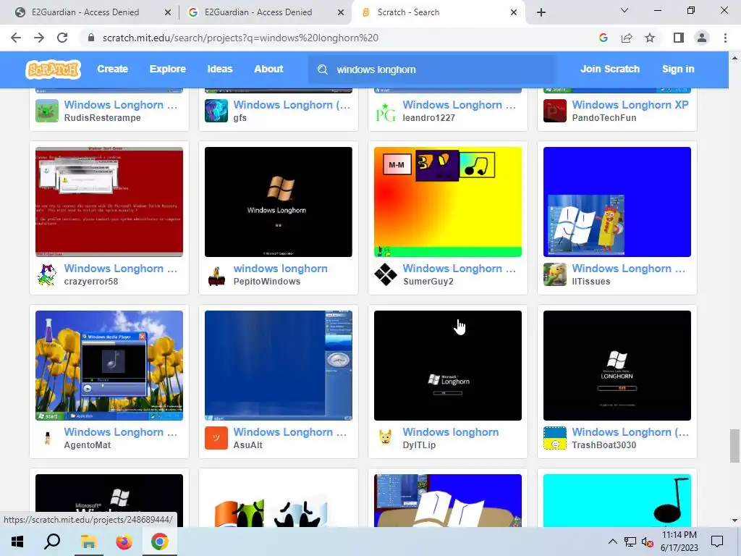The height and width of the screenshot is (556, 741).
Task: Open TrashBoat3030's LONGHORN boot thumbnail
Action: click(617, 366)
